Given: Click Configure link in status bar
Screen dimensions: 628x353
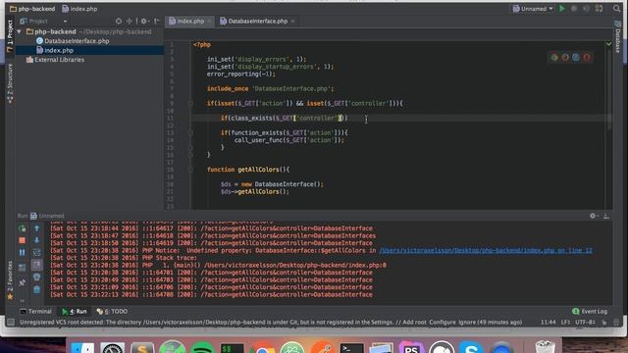Looking at the screenshot, I should 443,323.
